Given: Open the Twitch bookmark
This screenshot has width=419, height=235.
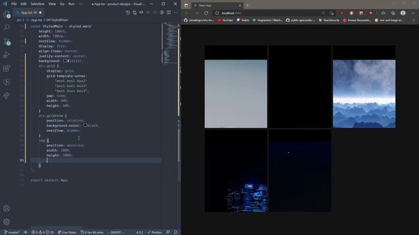Looking at the screenshot, I should (243, 20).
